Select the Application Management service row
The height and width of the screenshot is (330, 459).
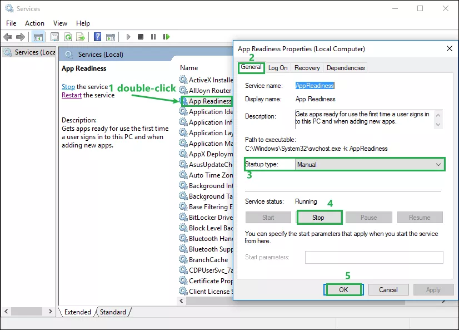[206, 144]
